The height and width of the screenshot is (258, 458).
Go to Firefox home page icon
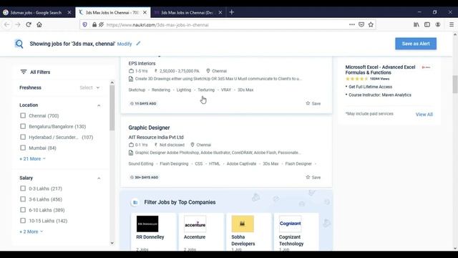coord(39,25)
